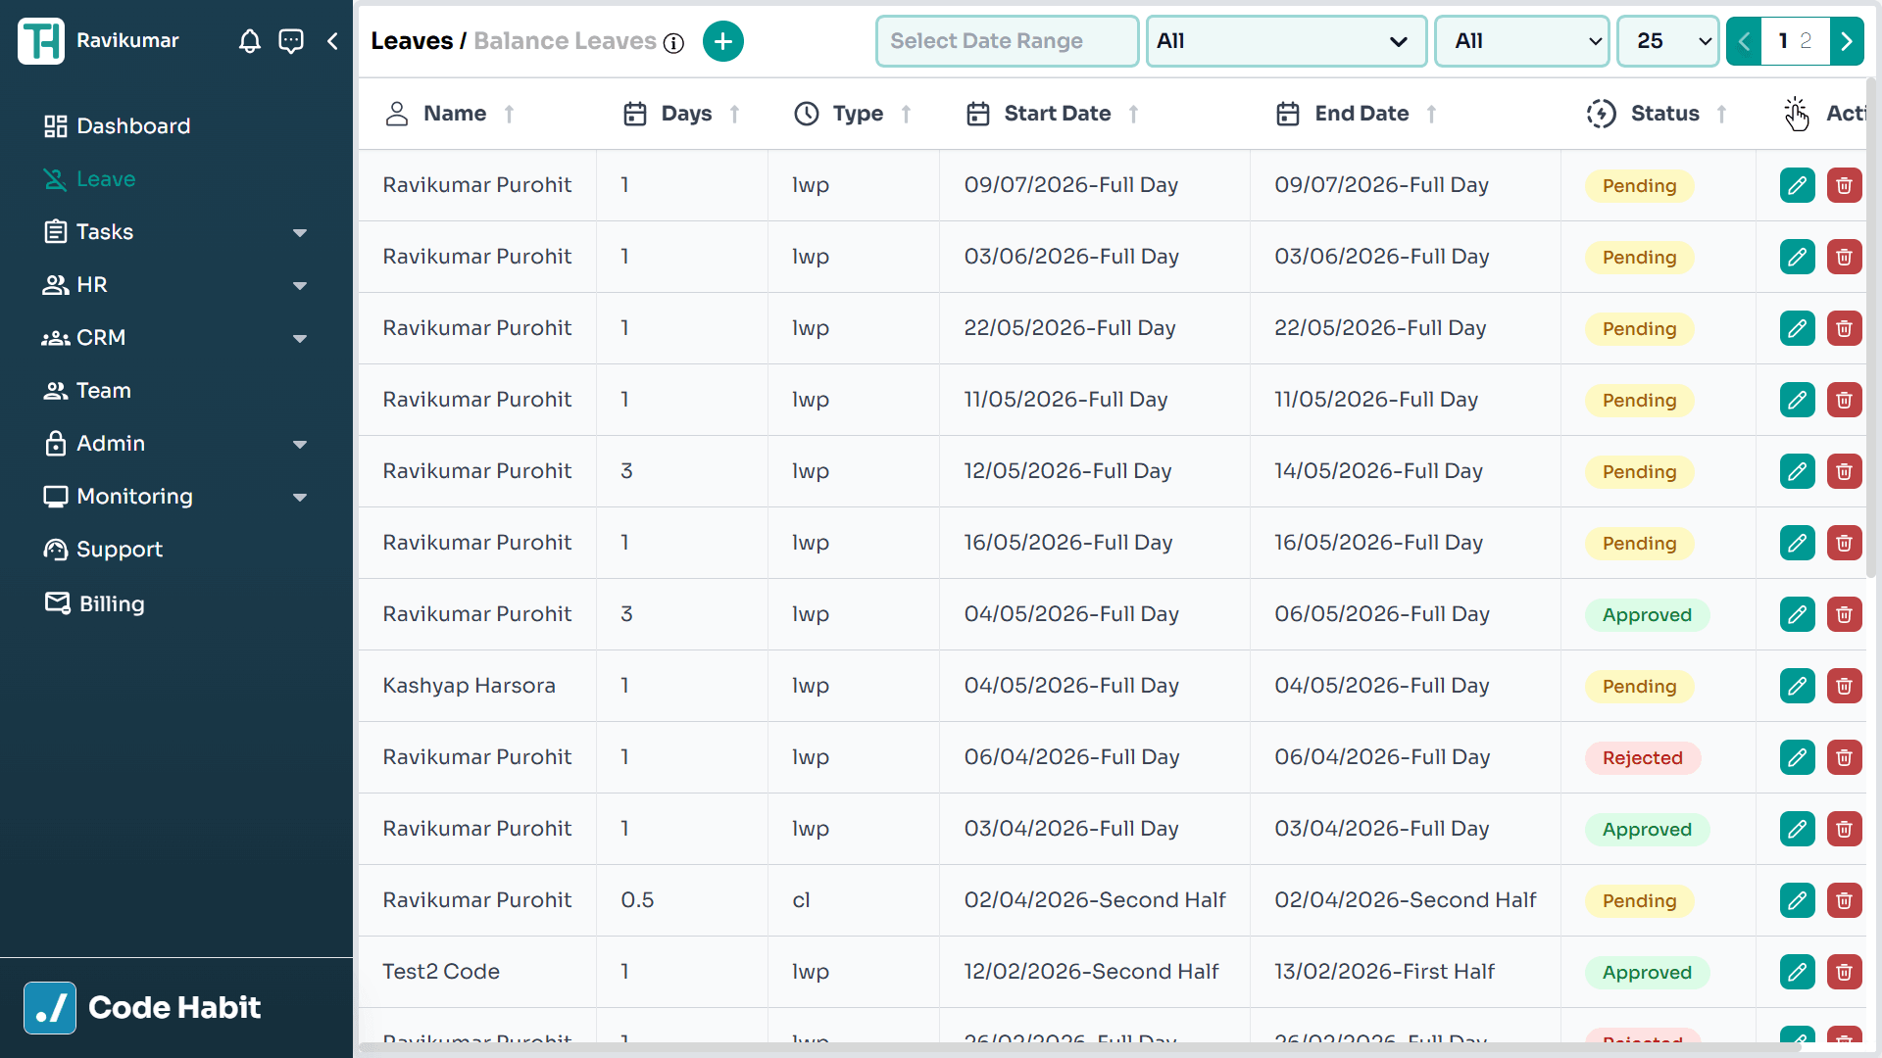Click the app logo beside Ravikumar
Screen dimensions: 1882x1058
tap(41, 41)
